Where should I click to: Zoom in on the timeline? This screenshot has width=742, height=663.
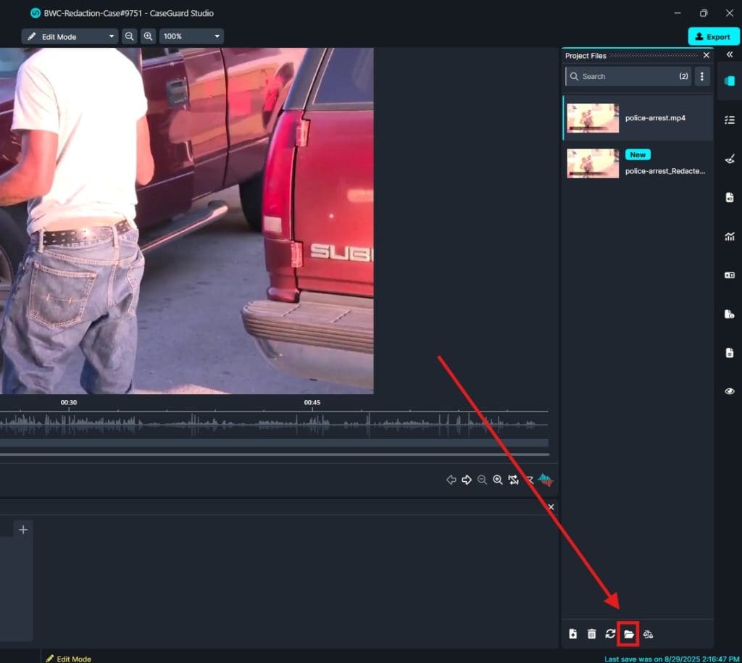pyautogui.click(x=498, y=480)
